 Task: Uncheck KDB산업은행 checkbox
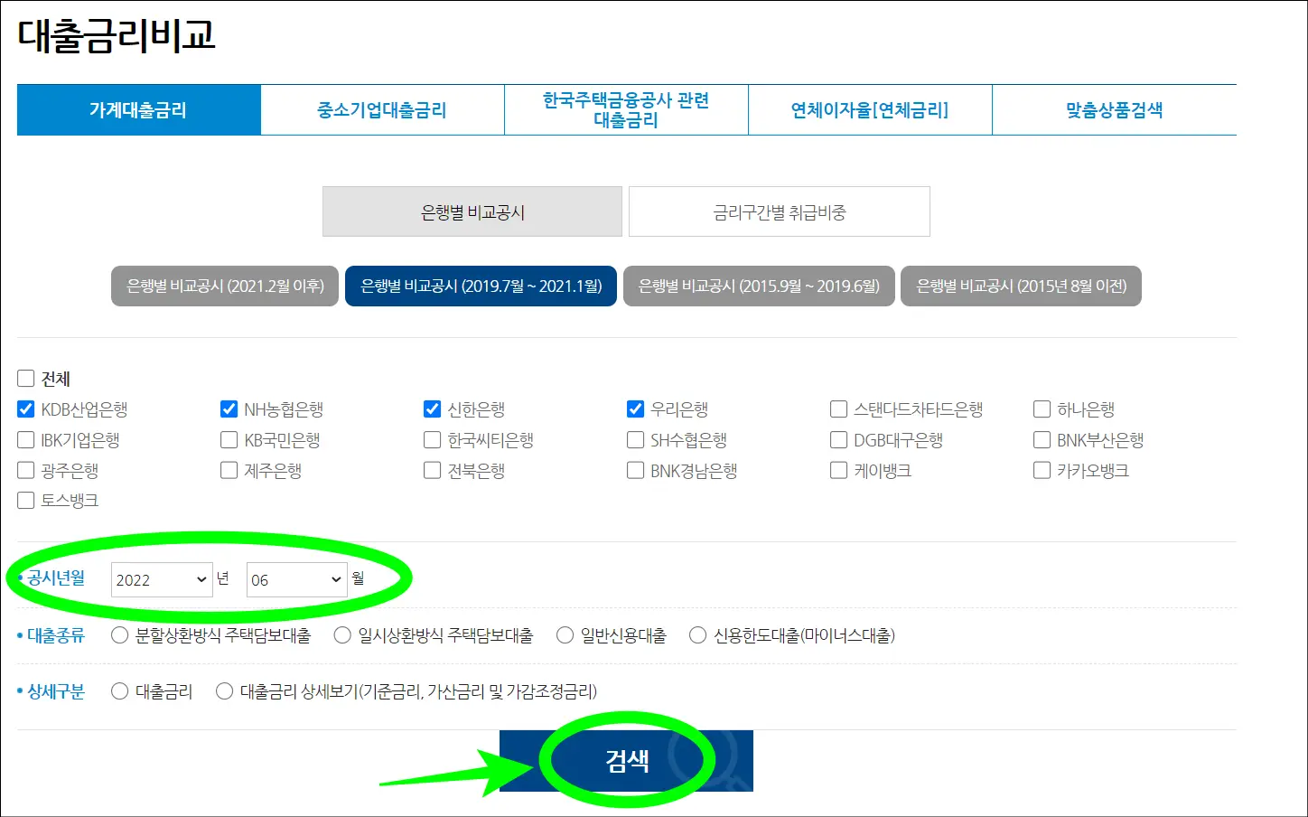[x=26, y=409]
